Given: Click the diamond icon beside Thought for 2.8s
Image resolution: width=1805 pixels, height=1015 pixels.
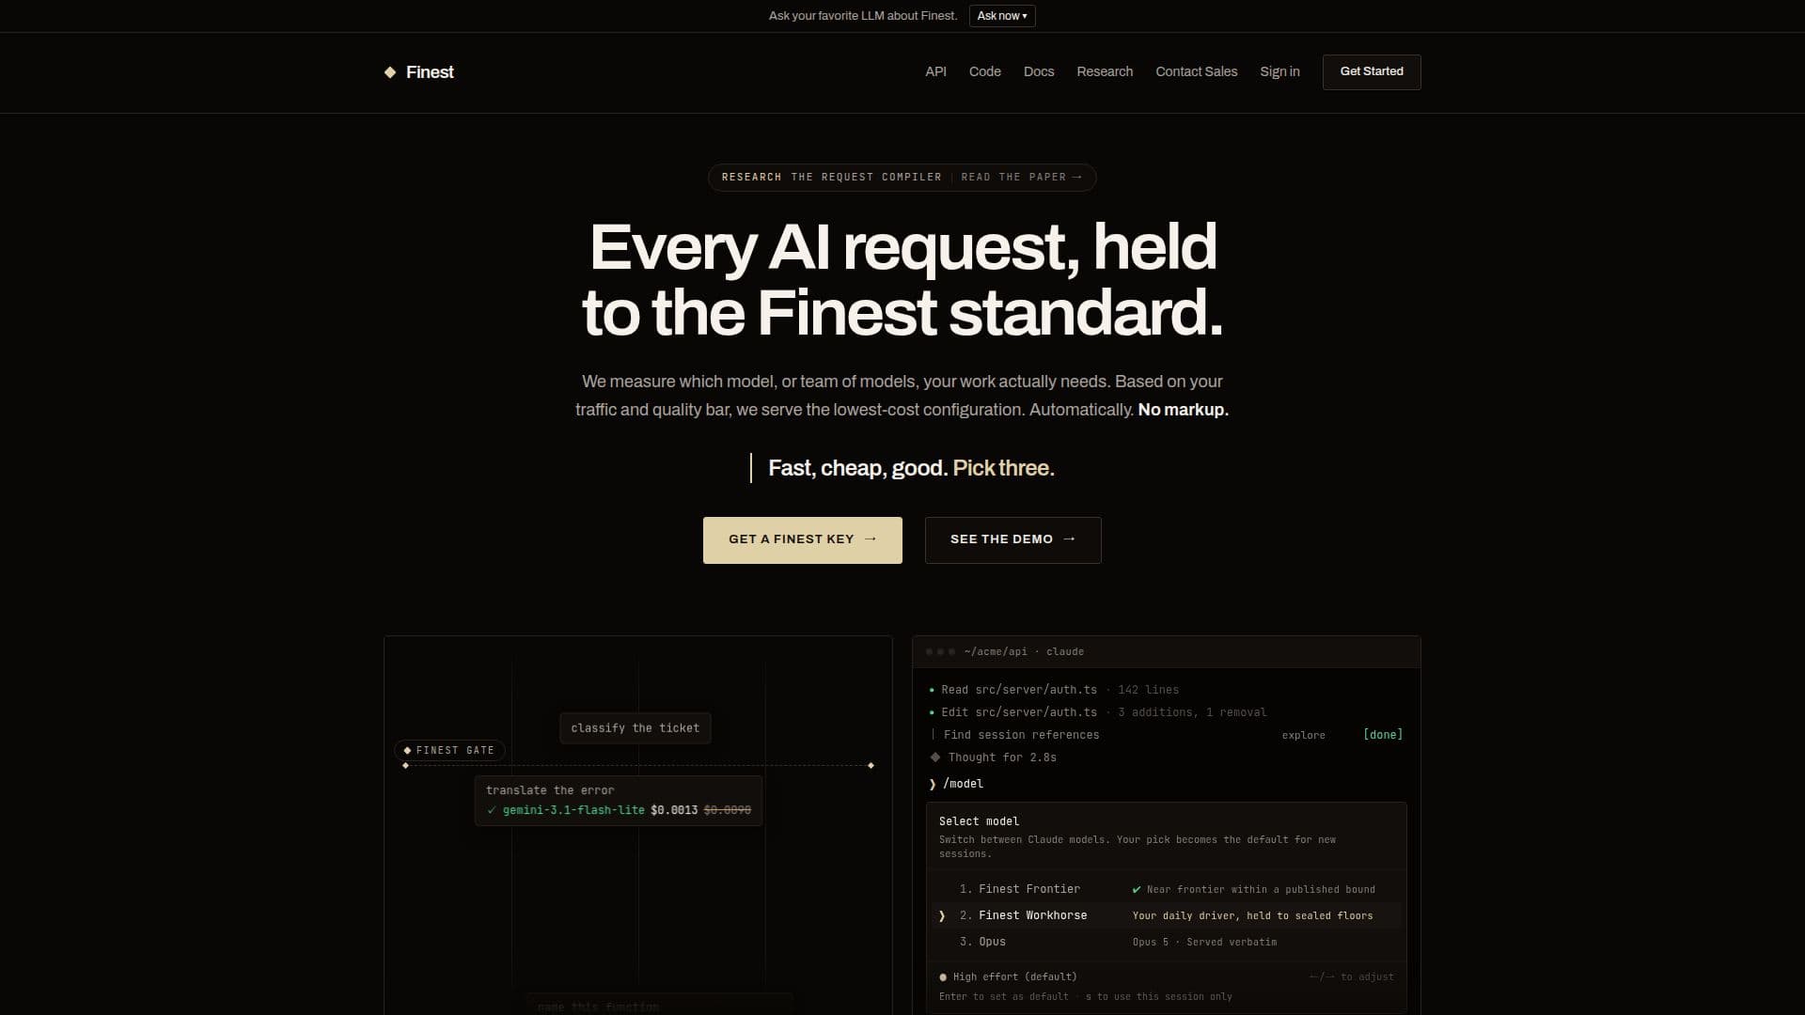Looking at the screenshot, I should pyautogui.click(x=935, y=757).
